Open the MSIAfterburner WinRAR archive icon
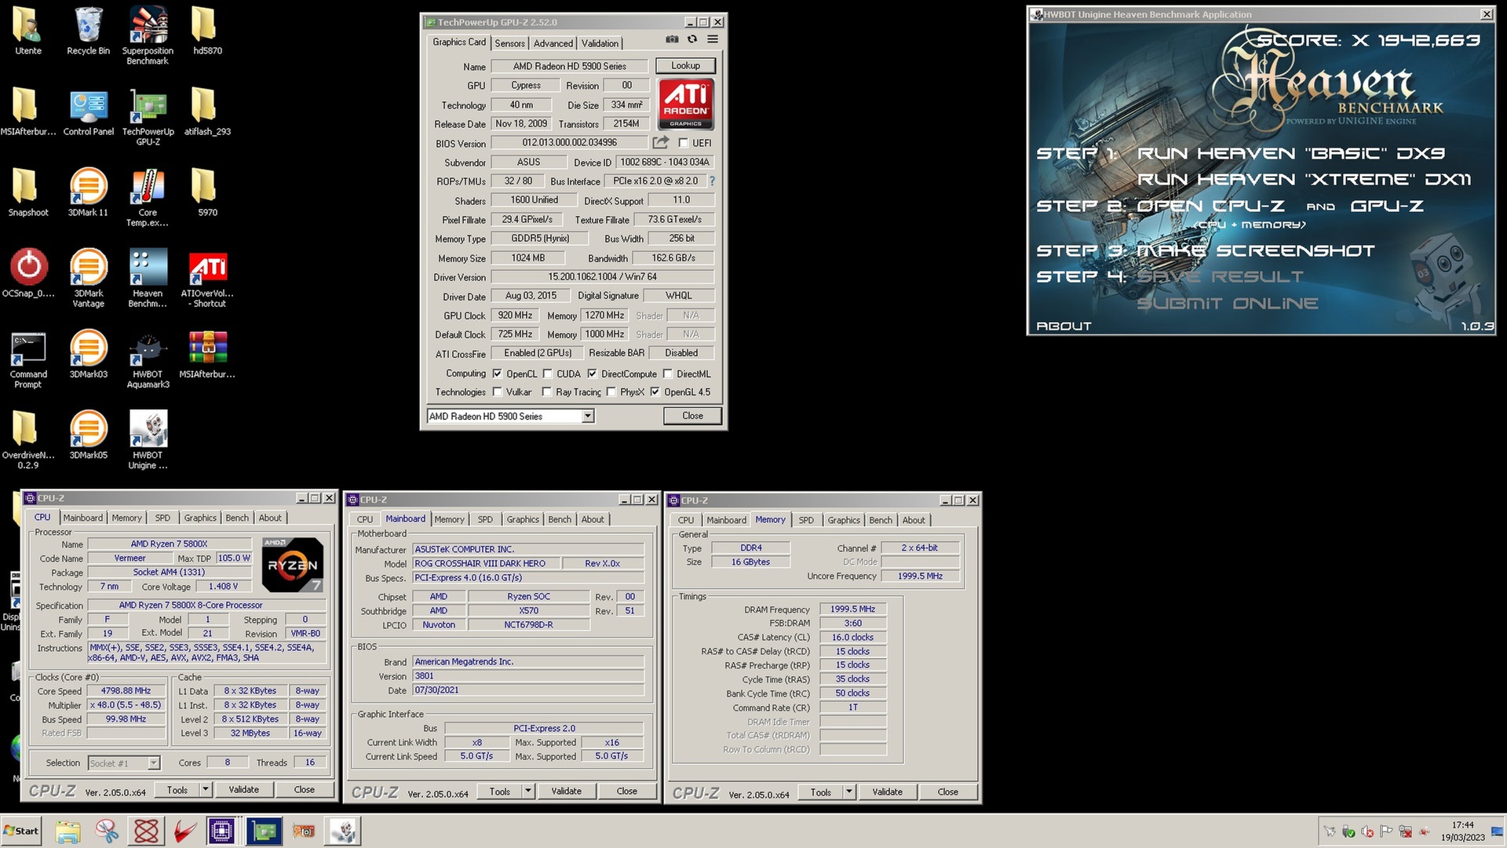 pos(207,353)
